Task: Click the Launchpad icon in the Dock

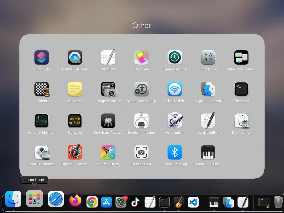Action: pos(34,199)
